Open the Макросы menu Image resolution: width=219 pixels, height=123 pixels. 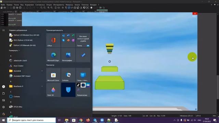pos(69,5)
